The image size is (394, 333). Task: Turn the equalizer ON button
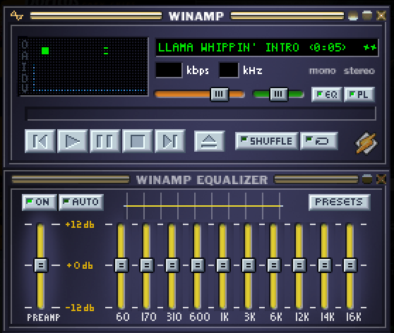coord(40,202)
